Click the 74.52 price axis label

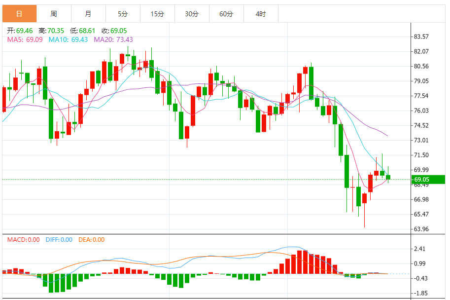pyautogui.click(x=421, y=125)
